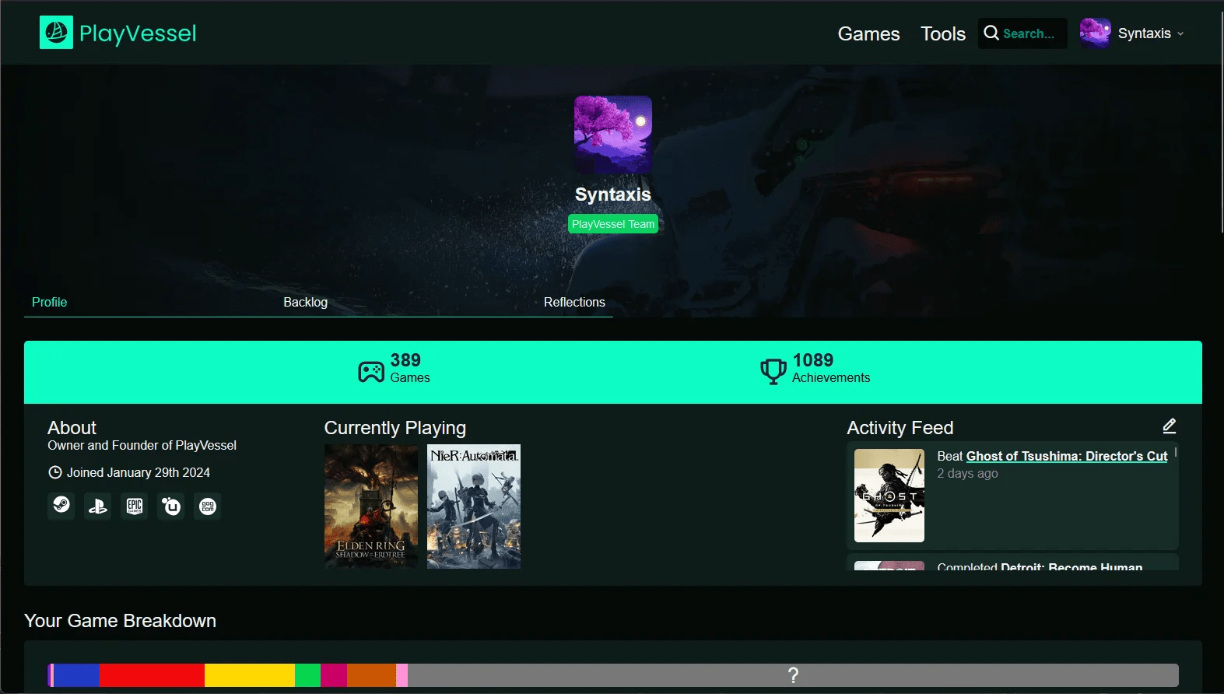Open the linked GOG account icon

tap(208, 506)
